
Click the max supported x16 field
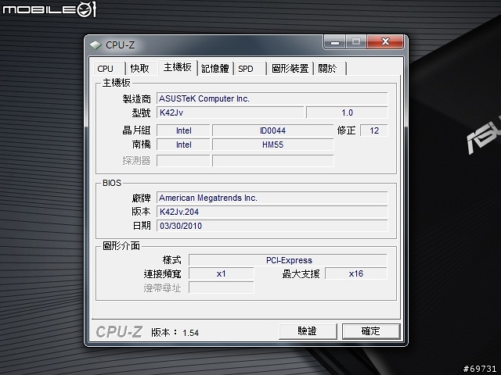click(x=356, y=273)
